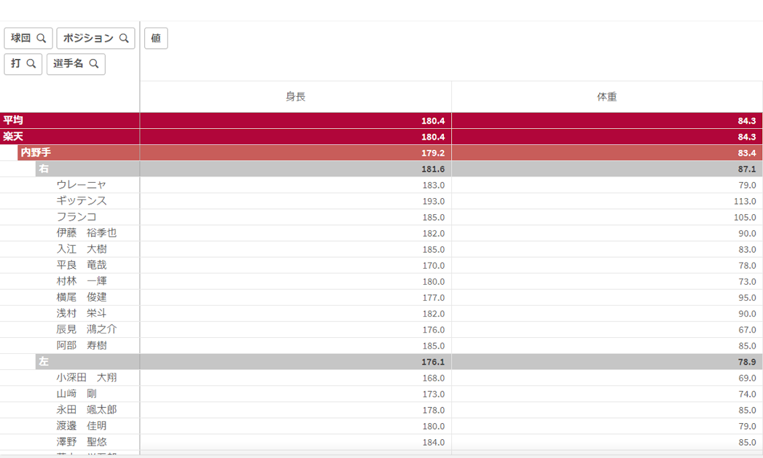This screenshot has width=763, height=458.
Task: Collapse the 平均 total row
Action: coord(13,120)
